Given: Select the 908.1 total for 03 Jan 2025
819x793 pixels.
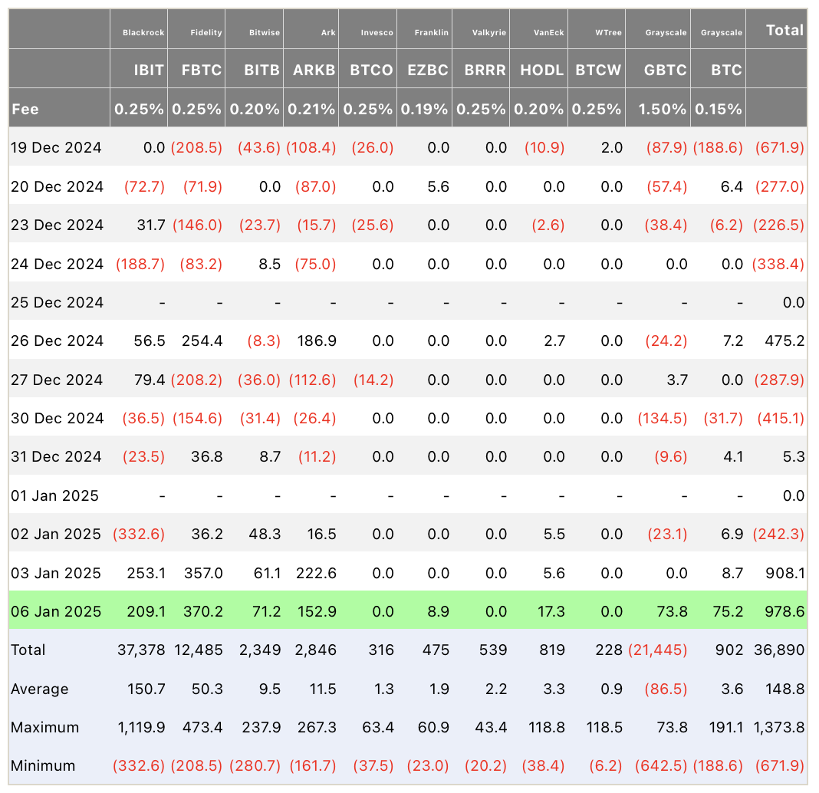Looking at the screenshot, I should tap(784, 573).
